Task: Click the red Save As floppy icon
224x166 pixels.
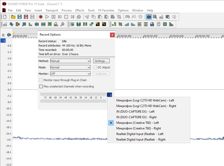Action: [x=26, y=17]
